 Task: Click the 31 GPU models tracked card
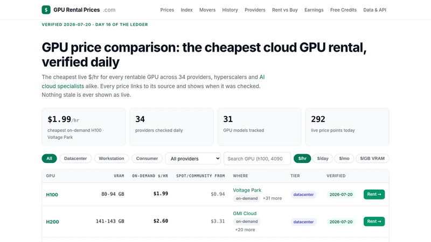259,127
